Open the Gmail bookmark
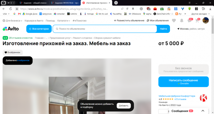This screenshot has width=214, height=114. point(20,14)
